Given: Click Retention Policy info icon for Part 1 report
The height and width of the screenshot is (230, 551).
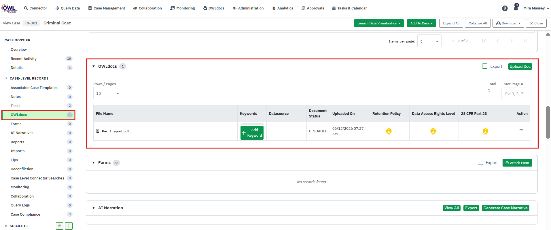Looking at the screenshot, I should [389, 131].
